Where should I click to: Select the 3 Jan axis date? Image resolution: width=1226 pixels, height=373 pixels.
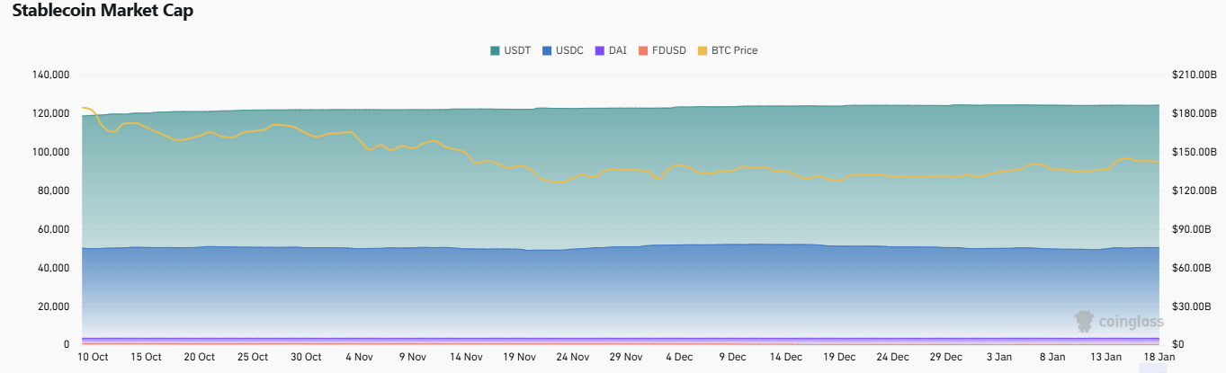(x=999, y=357)
